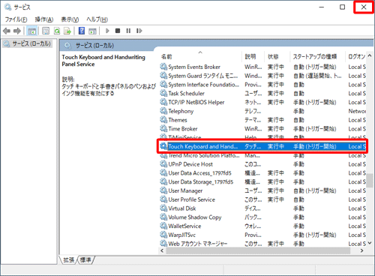Viewport: 375px width, 276px height.
Task: Select System Guard ランタイム モニ... service
Action: (x=262, y=76)
